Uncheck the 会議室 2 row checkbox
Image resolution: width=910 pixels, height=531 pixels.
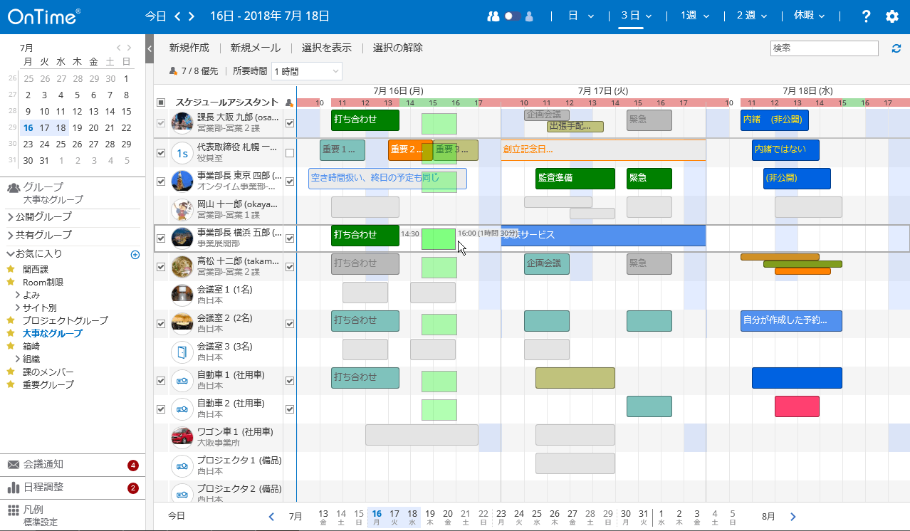pyautogui.click(x=161, y=324)
